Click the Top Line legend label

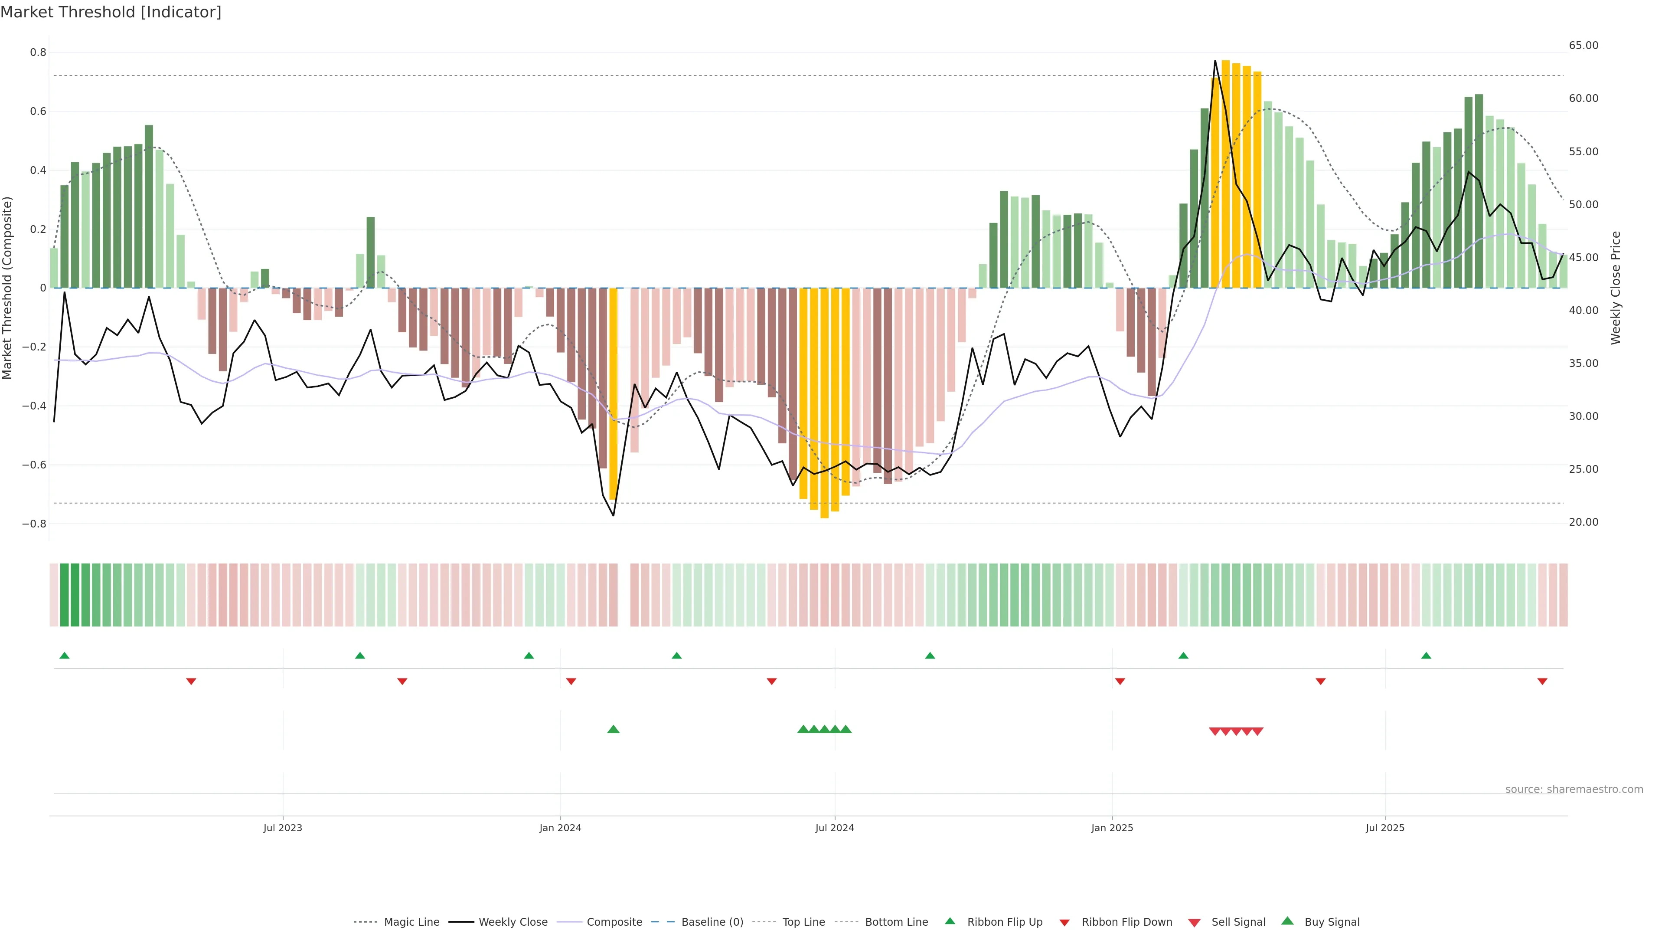[x=803, y=921]
